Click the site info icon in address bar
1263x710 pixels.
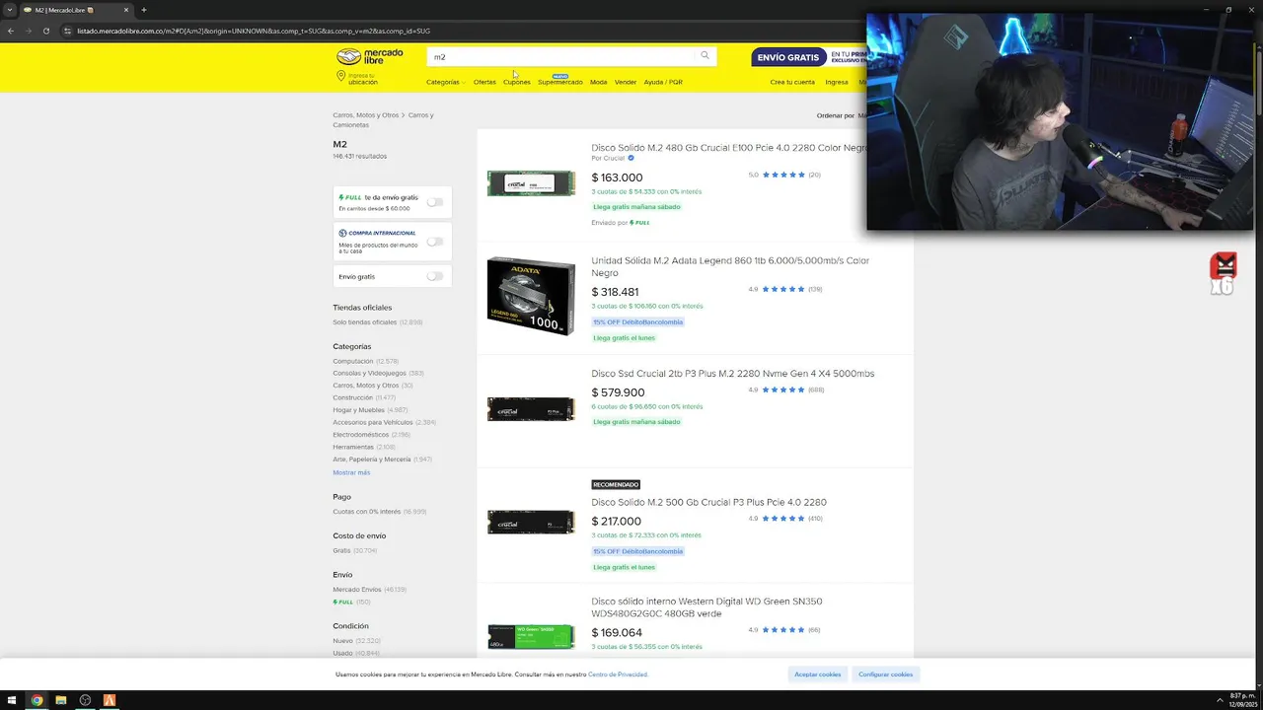[x=67, y=31]
